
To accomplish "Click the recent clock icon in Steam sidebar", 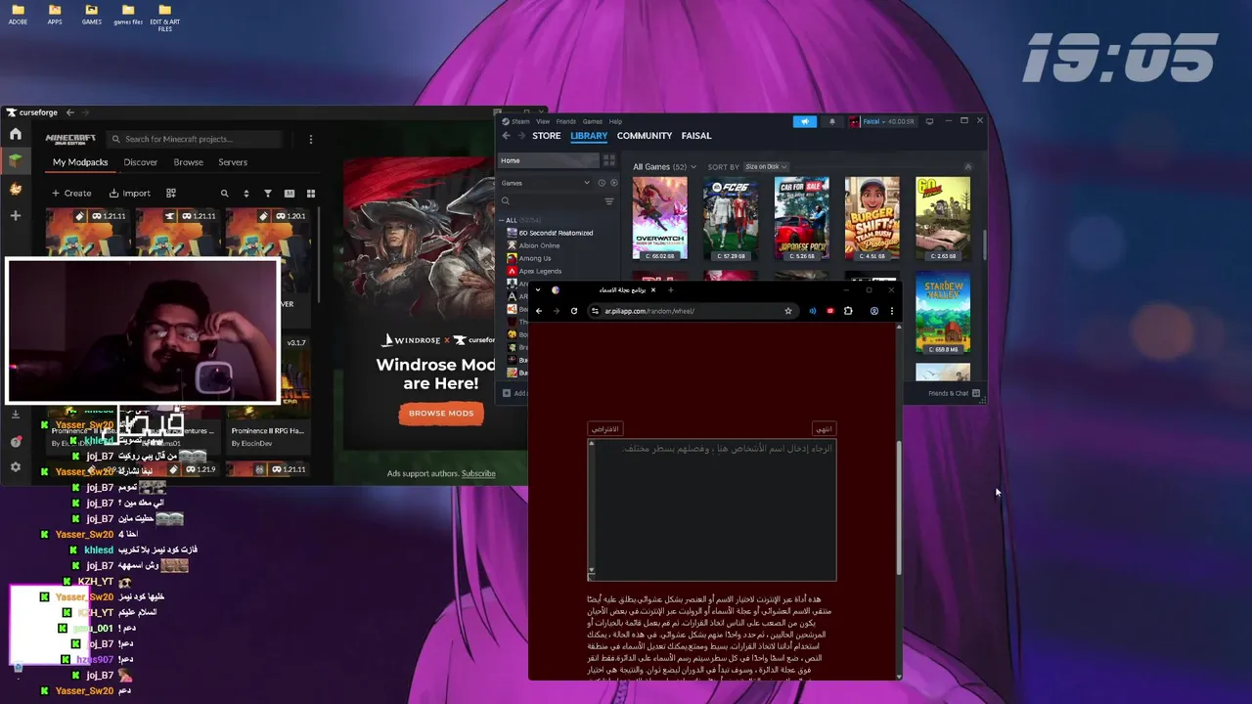I will click(x=602, y=183).
